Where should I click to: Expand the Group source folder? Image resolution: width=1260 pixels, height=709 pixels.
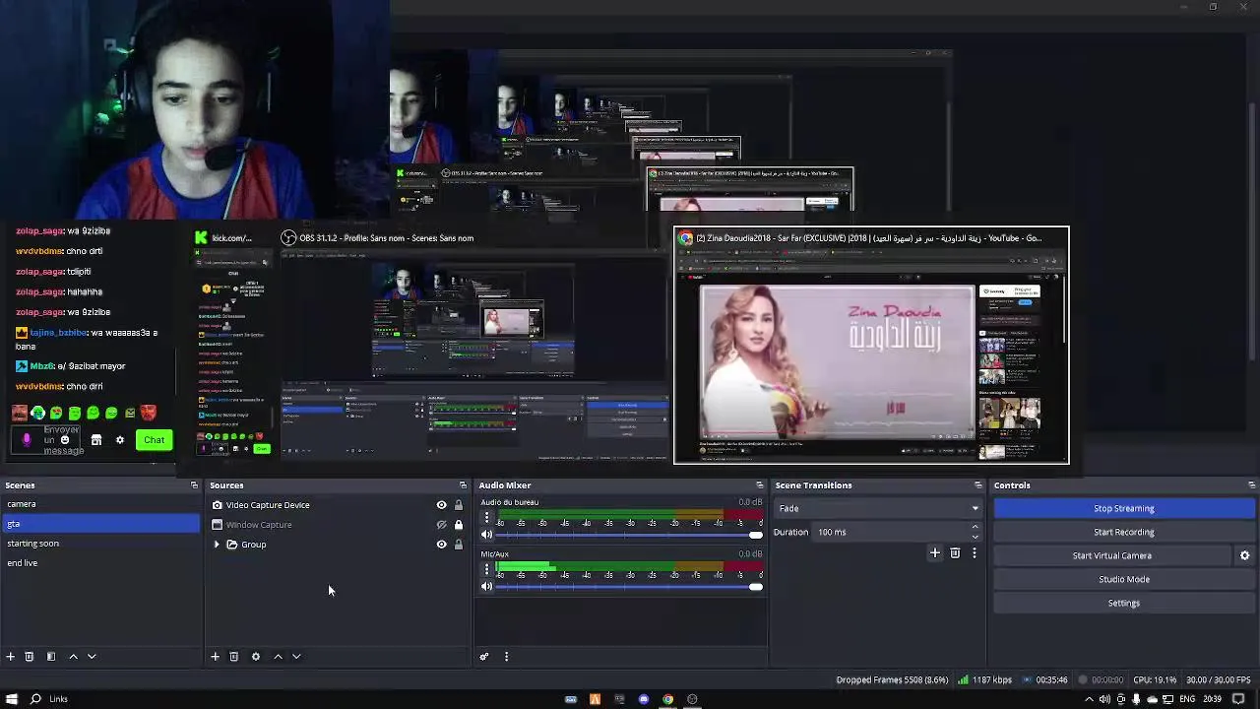(217, 545)
